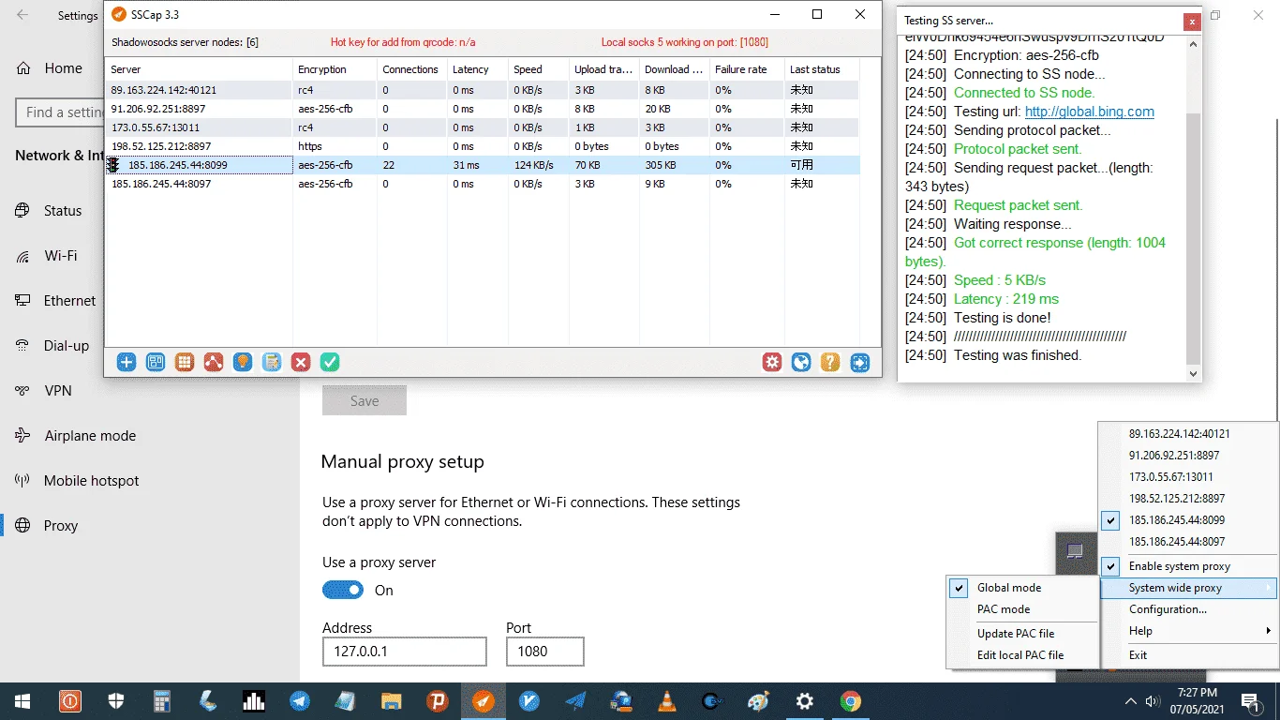Click the Testing SS server log scrollbar

click(1193, 237)
